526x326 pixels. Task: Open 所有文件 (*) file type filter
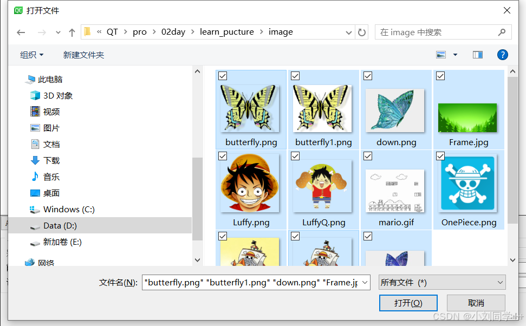pyautogui.click(x=442, y=282)
